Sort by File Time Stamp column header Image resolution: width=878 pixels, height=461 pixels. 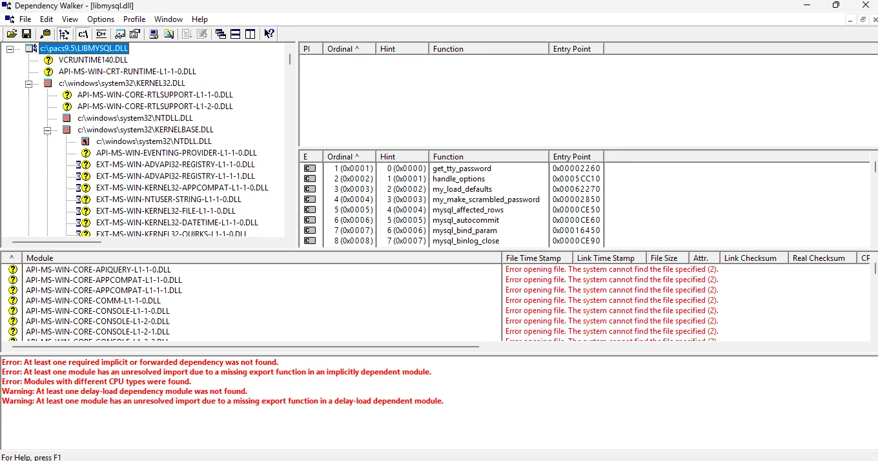tap(533, 258)
